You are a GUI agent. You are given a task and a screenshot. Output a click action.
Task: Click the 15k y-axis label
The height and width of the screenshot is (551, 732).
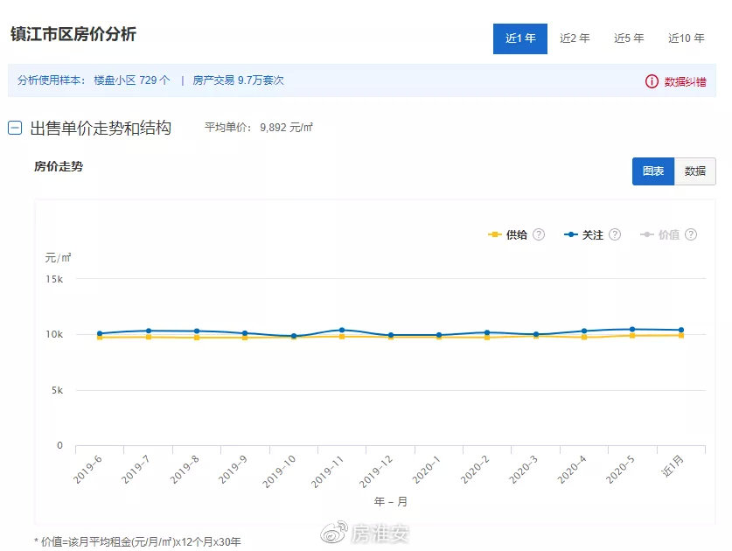(54, 279)
